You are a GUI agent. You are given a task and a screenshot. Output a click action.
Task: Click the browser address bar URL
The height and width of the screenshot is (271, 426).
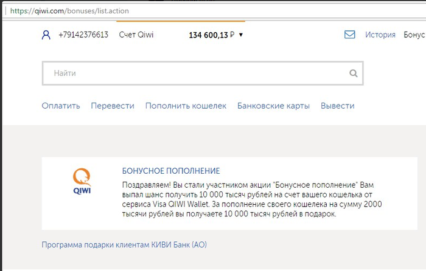[69, 11]
